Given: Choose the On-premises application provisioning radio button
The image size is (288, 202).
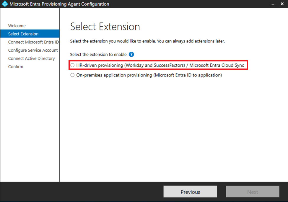Looking at the screenshot, I should click(73, 75).
